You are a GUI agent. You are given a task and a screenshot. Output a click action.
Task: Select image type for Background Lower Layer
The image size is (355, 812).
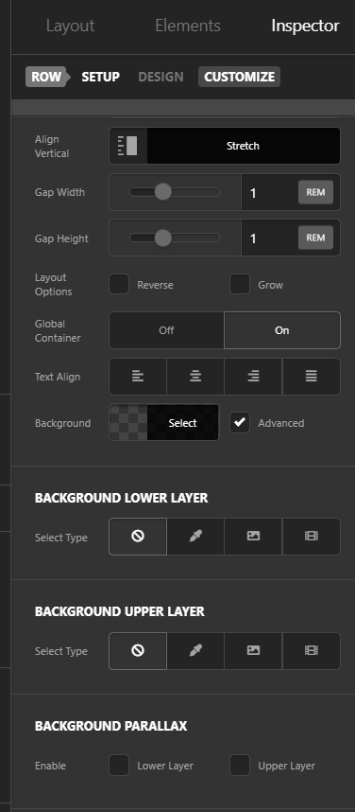(x=253, y=537)
